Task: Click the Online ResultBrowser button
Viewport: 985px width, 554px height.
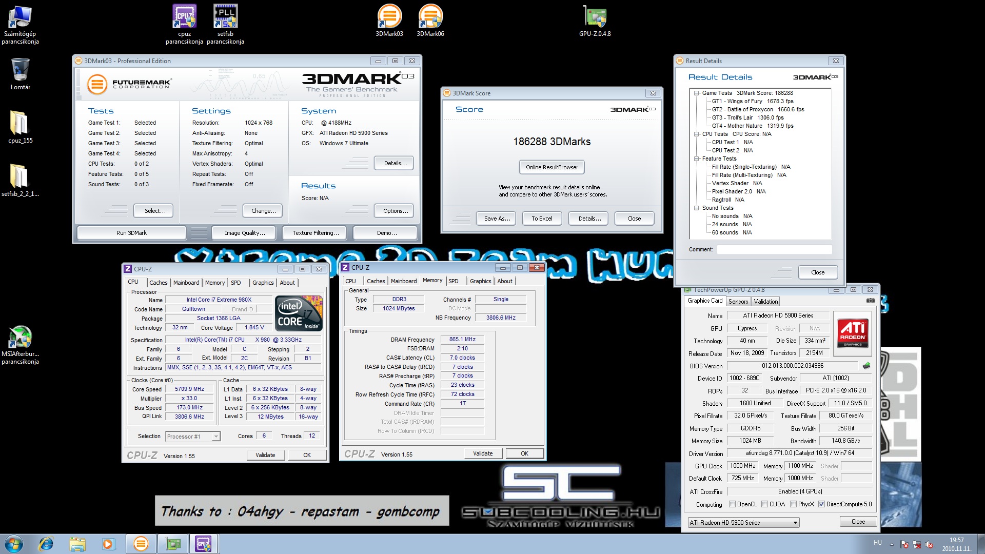Action: pos(551,167)
